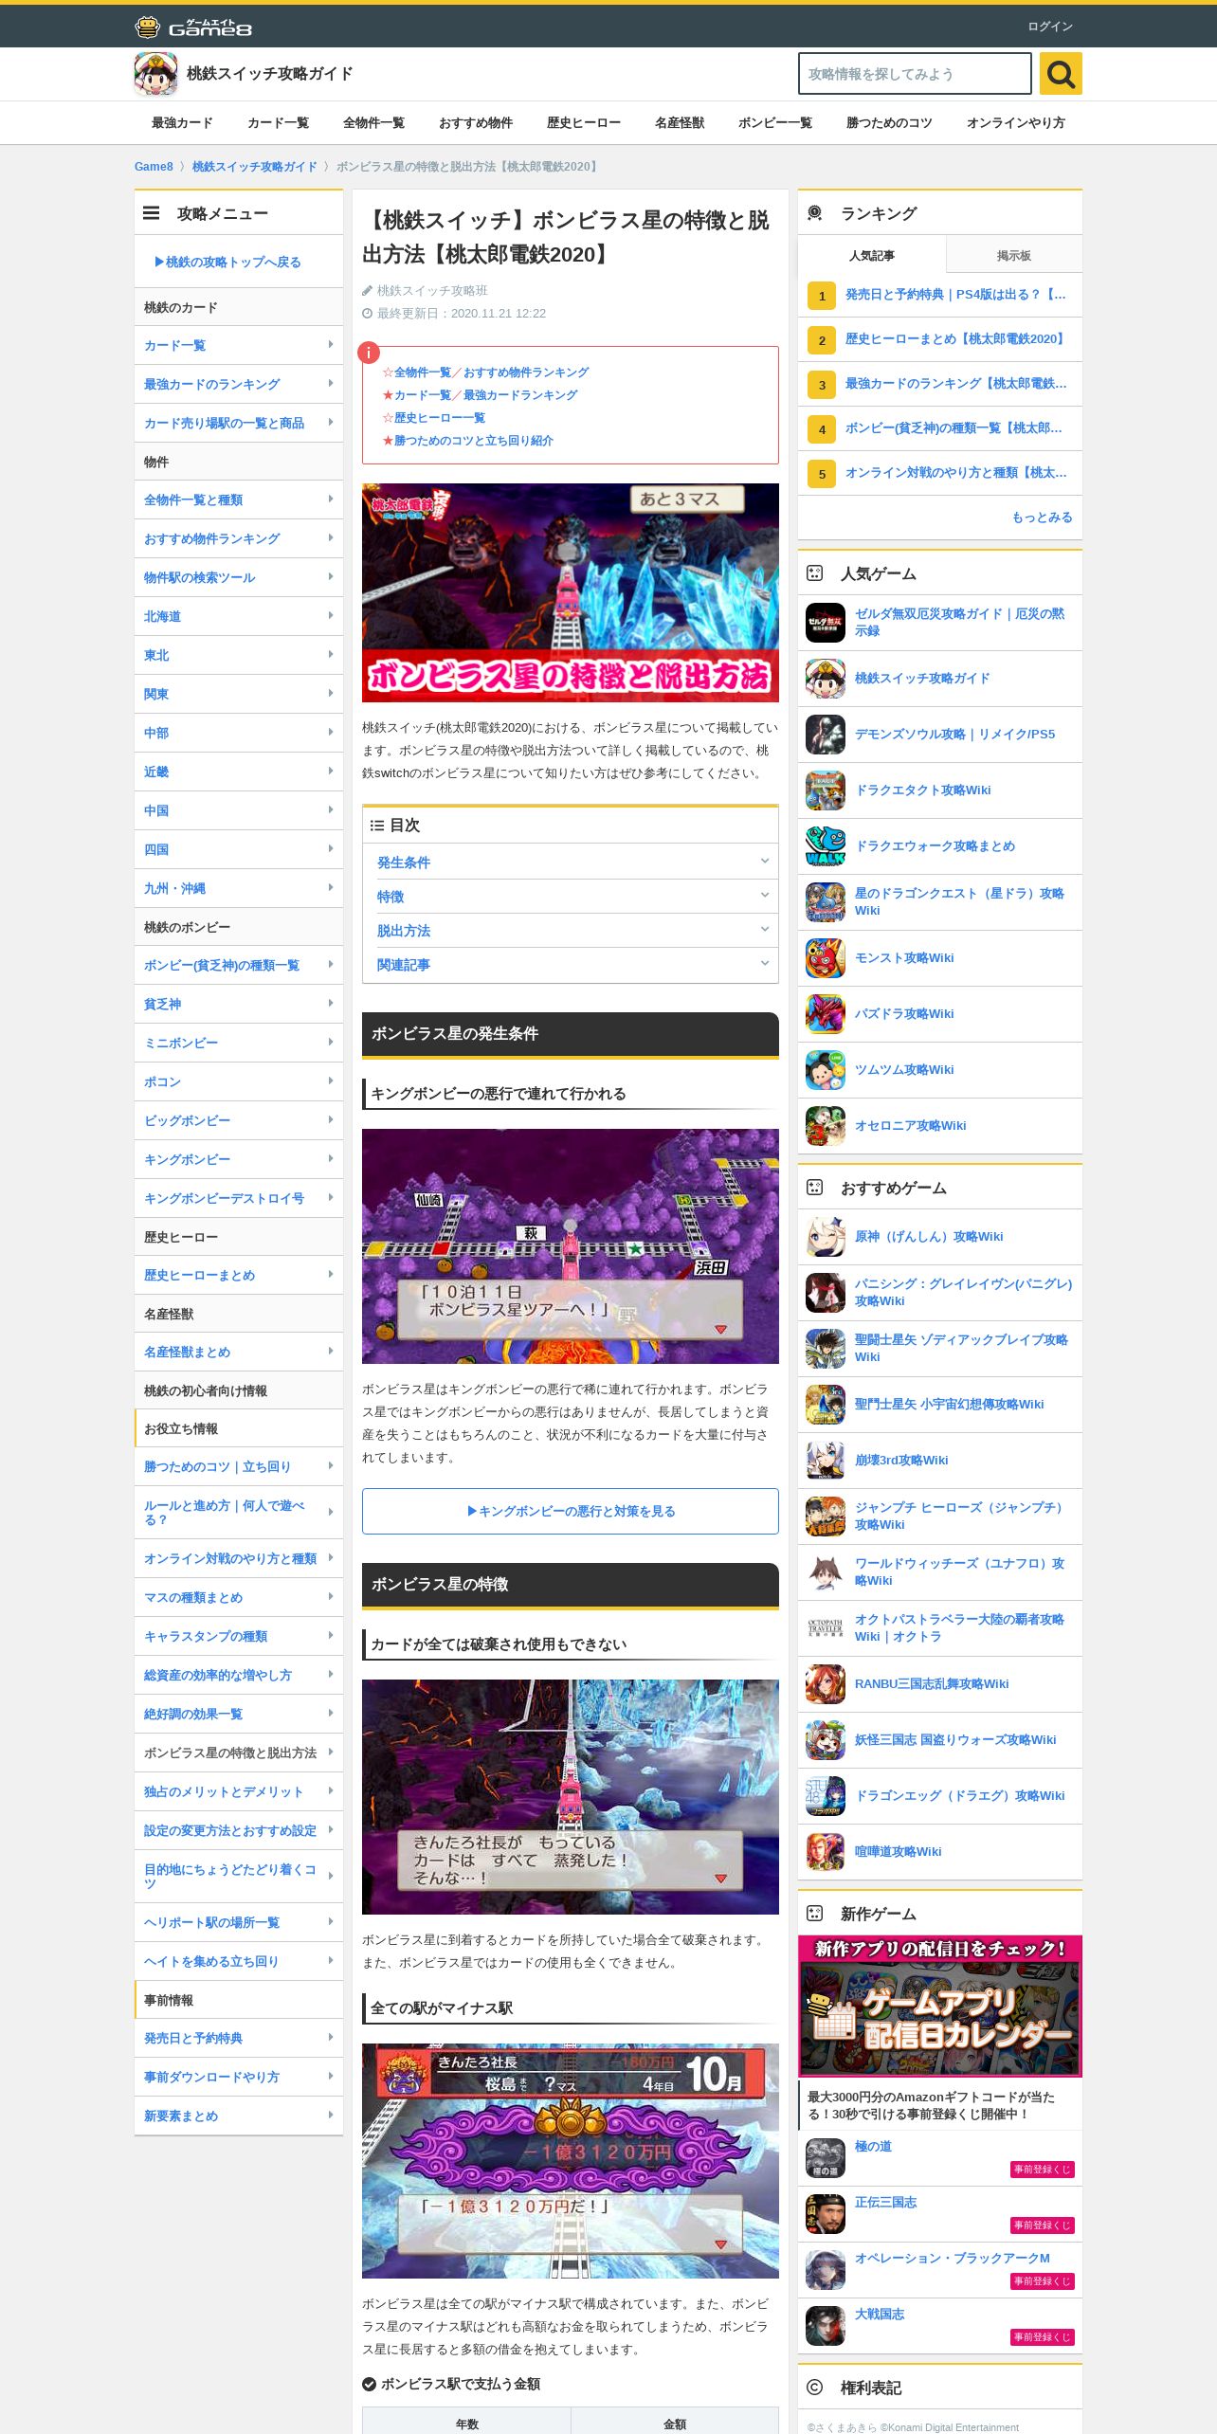Click the パニシング game icon
The width and height of the screenshot is (1217, 2434).
click(x=826, y=1293)
